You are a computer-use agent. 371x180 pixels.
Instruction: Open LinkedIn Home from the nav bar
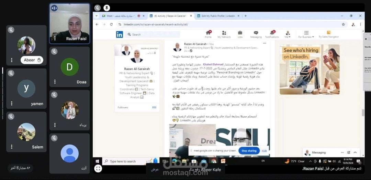coord(208,34)
